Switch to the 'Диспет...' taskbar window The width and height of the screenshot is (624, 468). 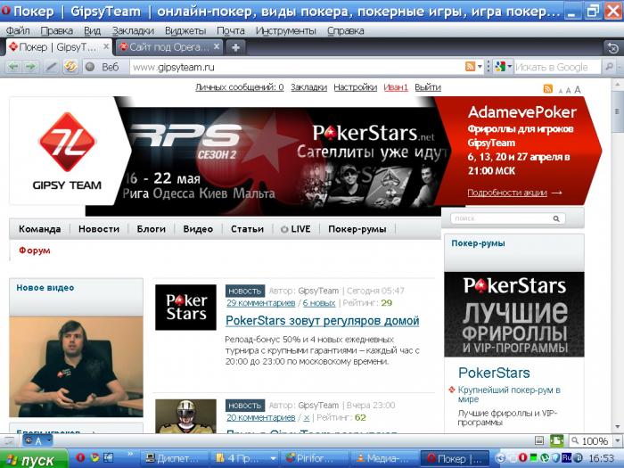point(174,459)
